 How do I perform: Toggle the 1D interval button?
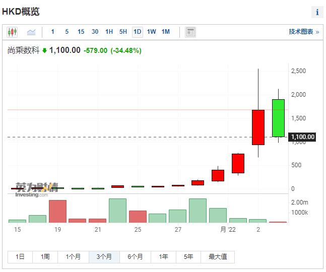(137, 32)
